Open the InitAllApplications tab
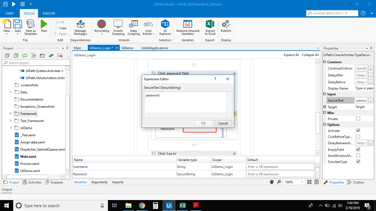Image resolution: width=376 pixels, height=211 pixels. point(155,48)
